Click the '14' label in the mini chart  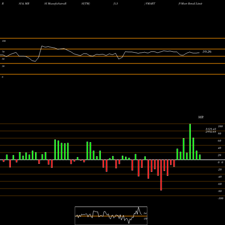145,213
